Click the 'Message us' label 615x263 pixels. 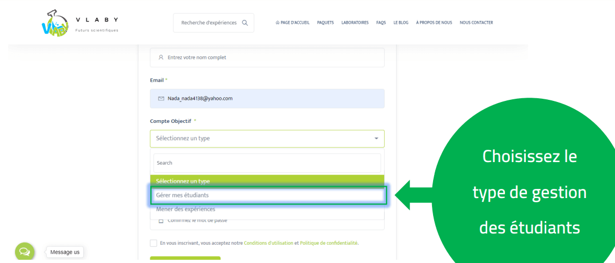65,252
